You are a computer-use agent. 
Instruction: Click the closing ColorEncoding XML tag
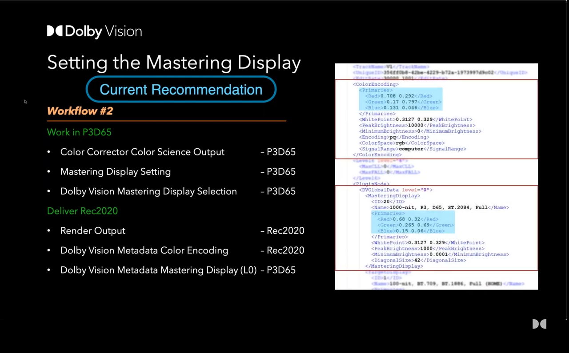click(x=377, y=155)
